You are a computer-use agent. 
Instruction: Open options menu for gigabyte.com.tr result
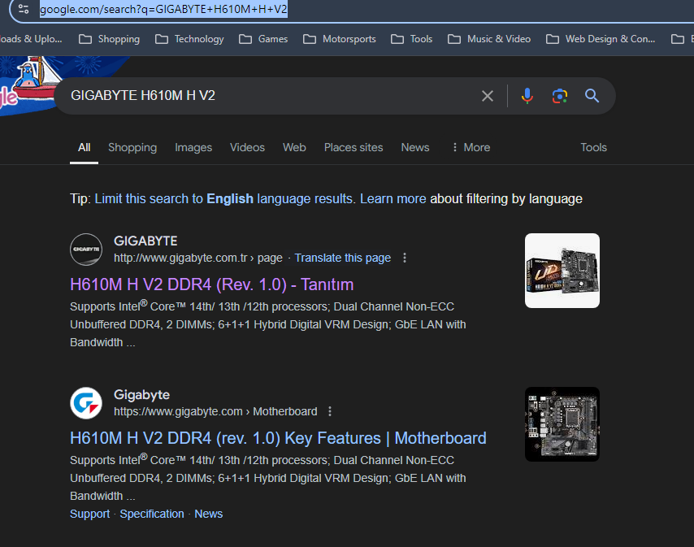pyautogui.click(x=405, y=258)
